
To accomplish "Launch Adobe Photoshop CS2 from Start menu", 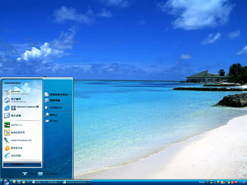I will pos(22,140).
